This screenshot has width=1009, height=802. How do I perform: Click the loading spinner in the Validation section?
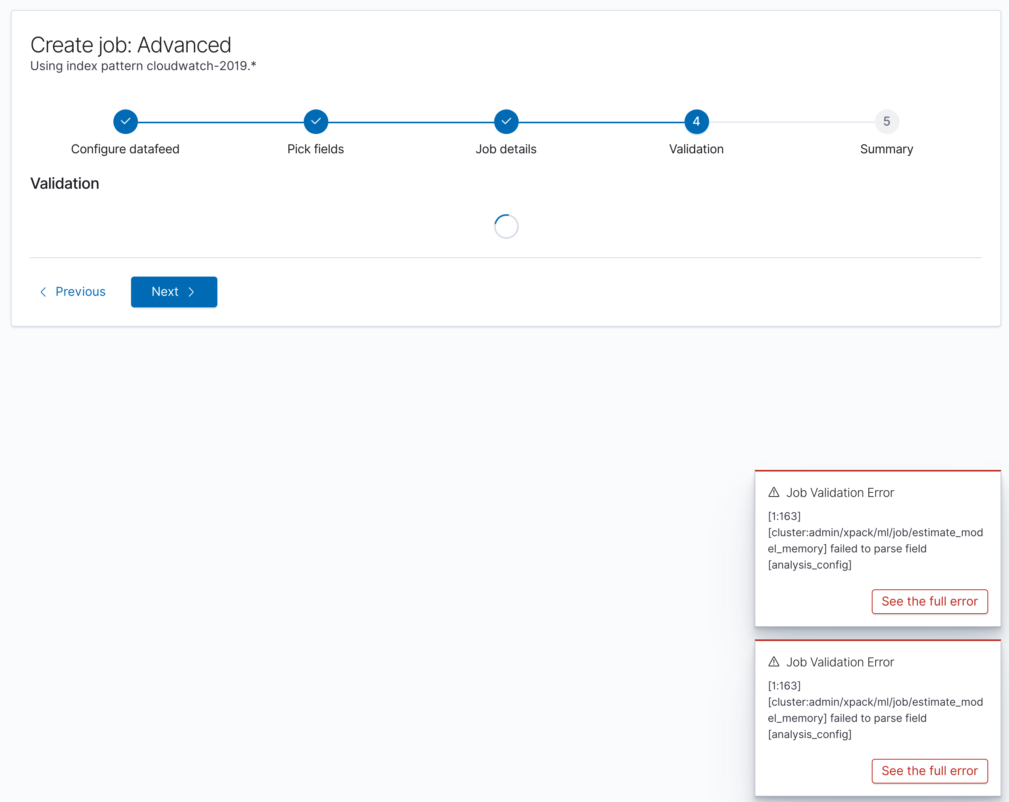[x=506, y=226]
